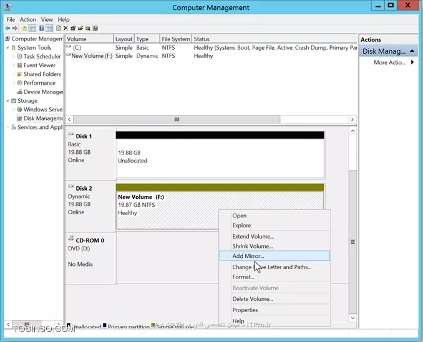Sort by the Layout column header
Viewport: 423px width, 342px height.
[124, 39]
